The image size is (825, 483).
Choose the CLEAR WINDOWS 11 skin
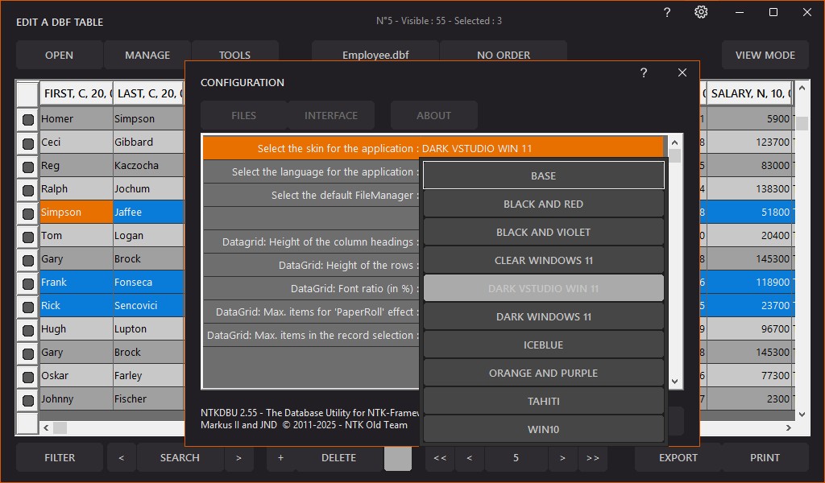[544, 260]
